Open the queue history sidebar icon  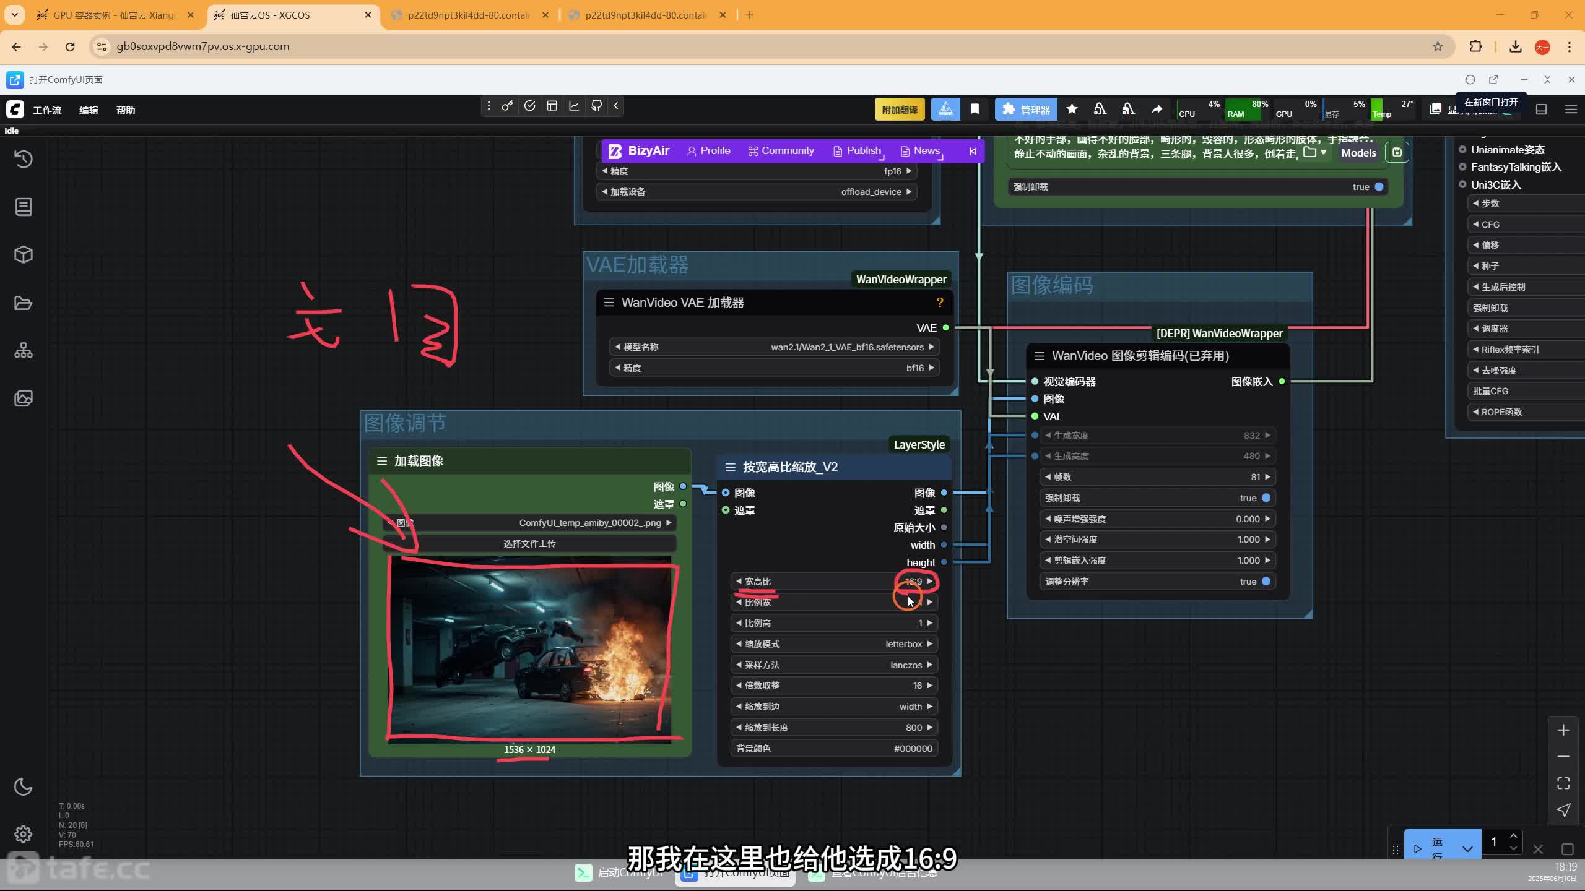pos(24,159)
